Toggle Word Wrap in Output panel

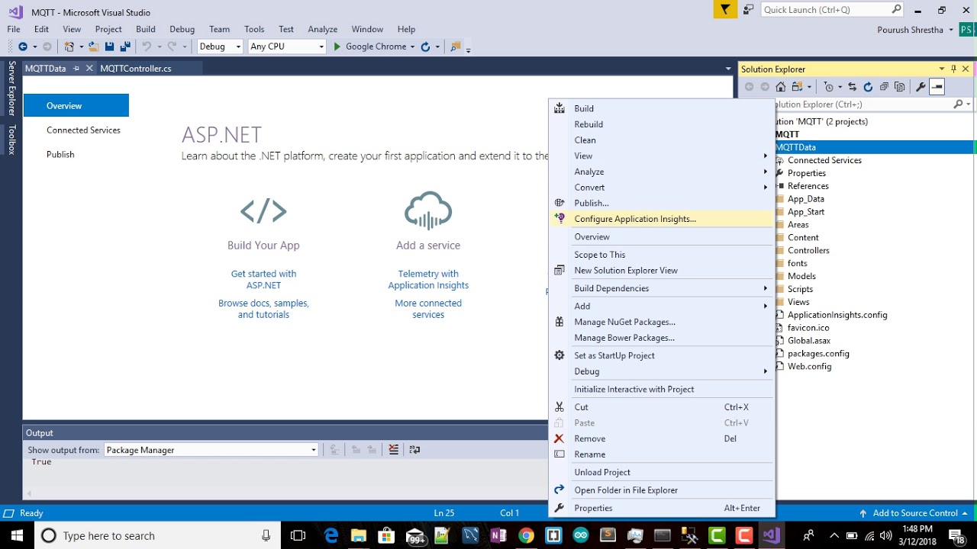[x=414, y=450]
